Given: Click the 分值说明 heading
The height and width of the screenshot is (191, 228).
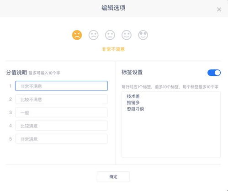Looking at the screenshot, I should tap(16, 73).
